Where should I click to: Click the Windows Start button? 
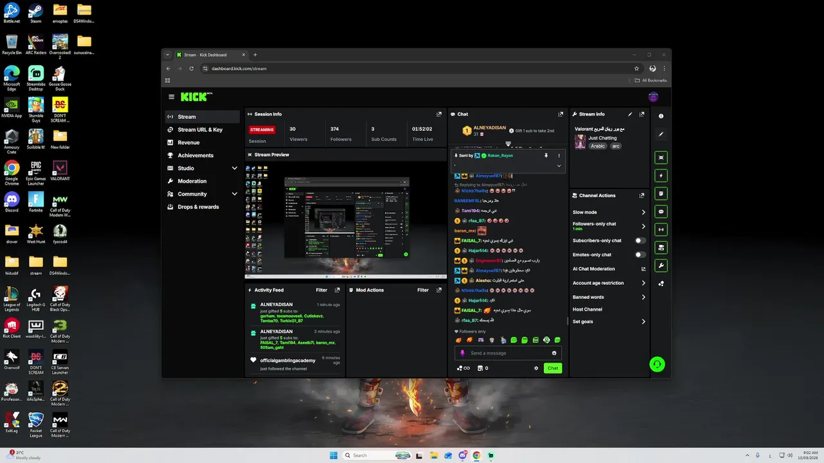click(x=333, y=455)
